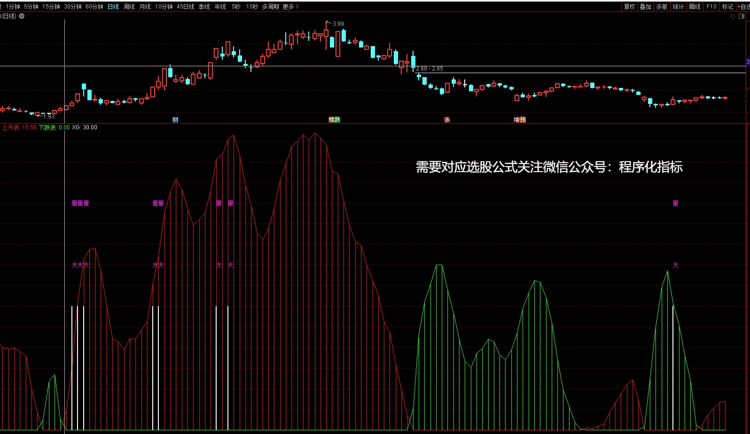Click the 增预 event marker badge
This screenshot has height=434, width=750.
520,120
